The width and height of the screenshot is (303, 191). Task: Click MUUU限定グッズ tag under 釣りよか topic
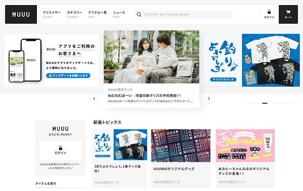[107, 182]
